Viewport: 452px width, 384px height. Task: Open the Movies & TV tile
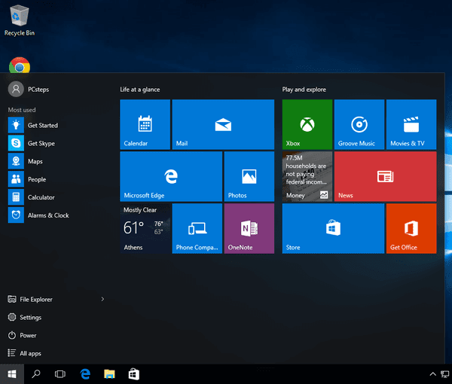coord(411,124)
